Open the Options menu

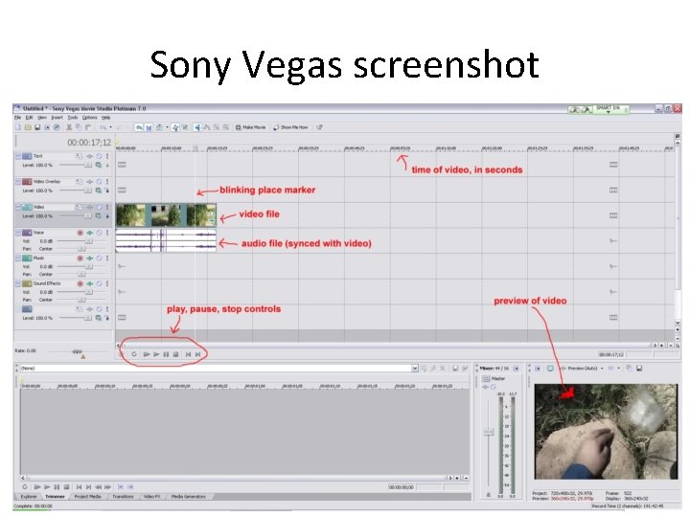pyautogui.click(x=89, y=118)
